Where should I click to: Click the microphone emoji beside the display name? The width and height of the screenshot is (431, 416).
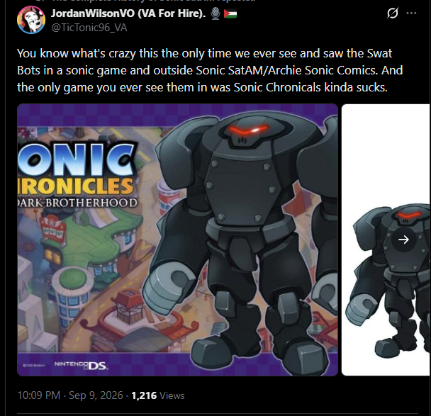click(216, 13)
